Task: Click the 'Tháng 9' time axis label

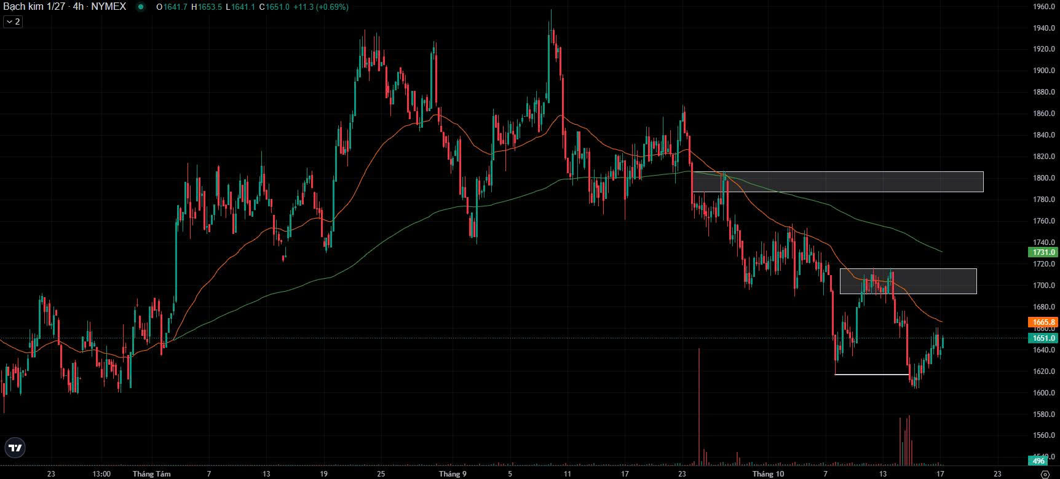Action: click(453, 474)
